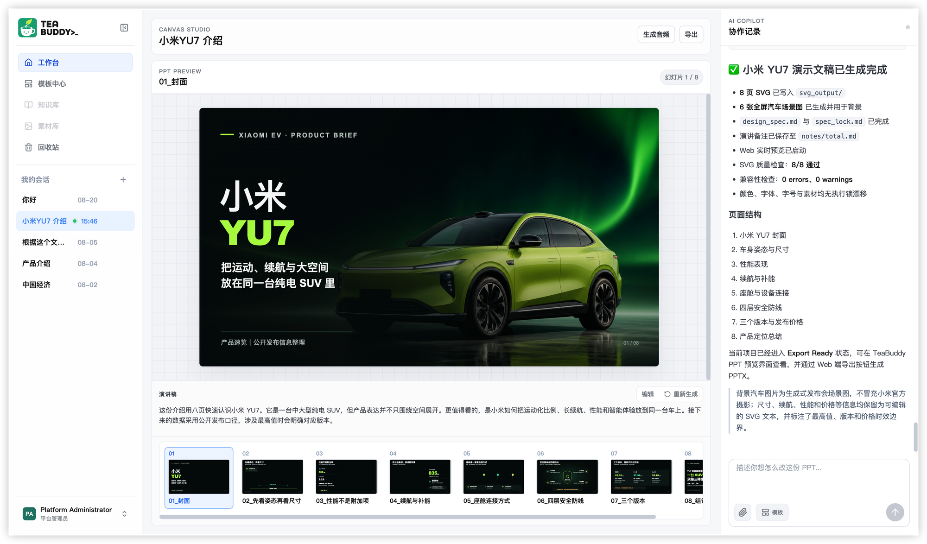Click the 生成音频 button

[x=656, y=35]
